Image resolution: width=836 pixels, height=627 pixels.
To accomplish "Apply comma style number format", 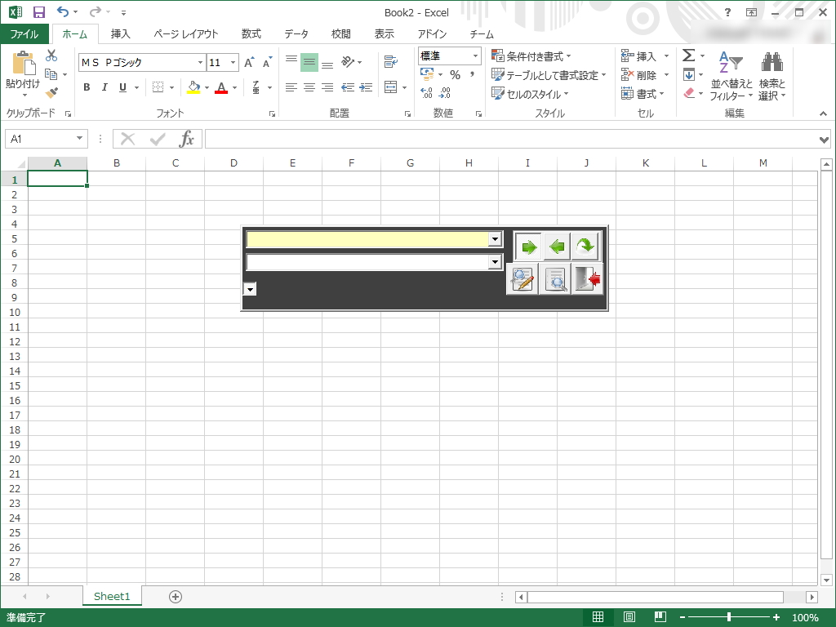I will (x=472, y=74).
